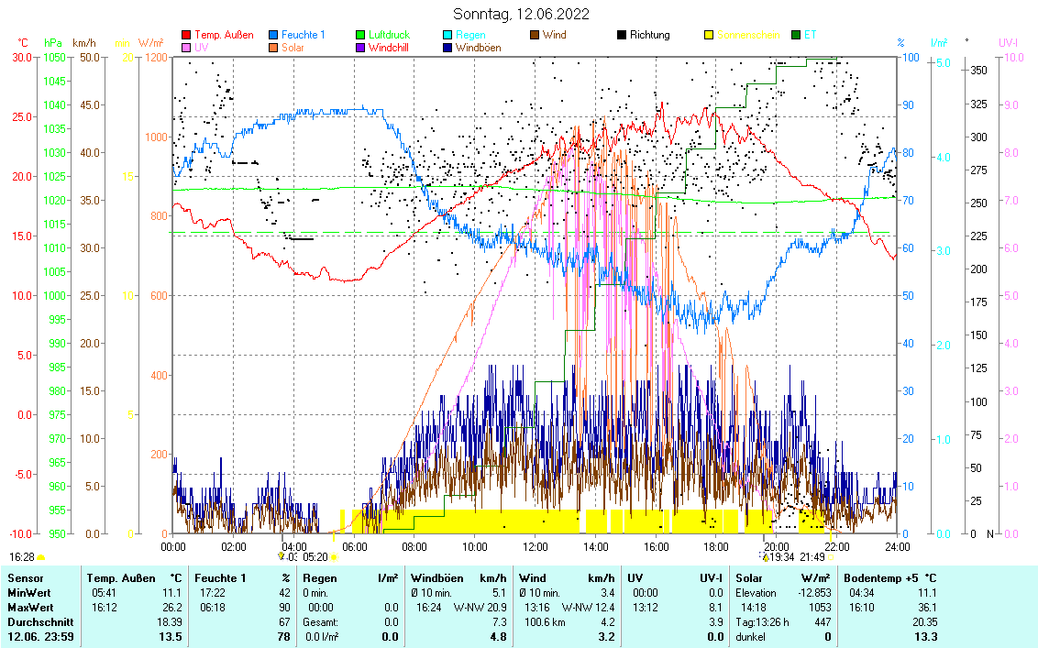Click the Regen legend label
1038x648 pixels.
[470, 35]
